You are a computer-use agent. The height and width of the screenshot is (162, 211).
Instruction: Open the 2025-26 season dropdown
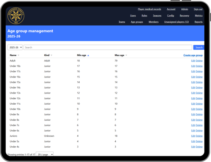pyautogui.click(x=15, y=47)
